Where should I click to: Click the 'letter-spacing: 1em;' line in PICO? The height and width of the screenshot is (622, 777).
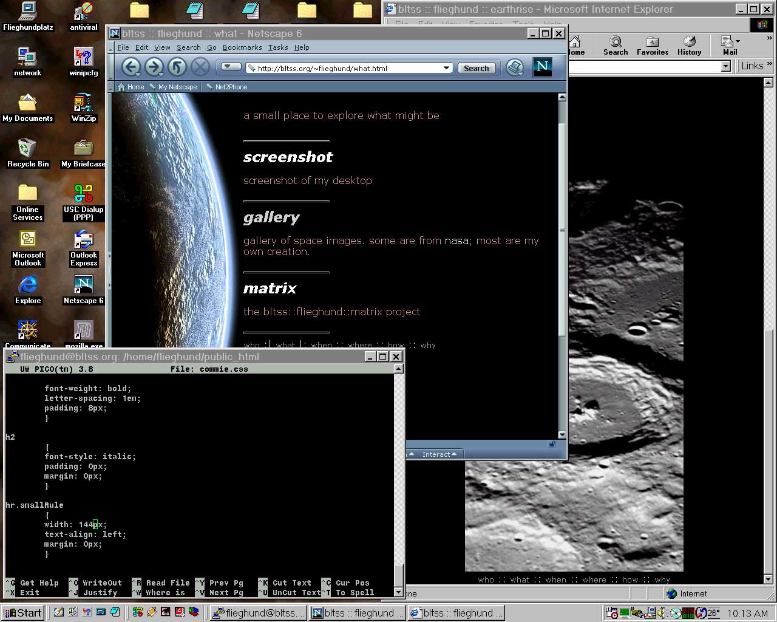tap(92, 398)
